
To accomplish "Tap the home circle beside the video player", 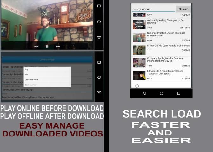I will pos(99,22).
